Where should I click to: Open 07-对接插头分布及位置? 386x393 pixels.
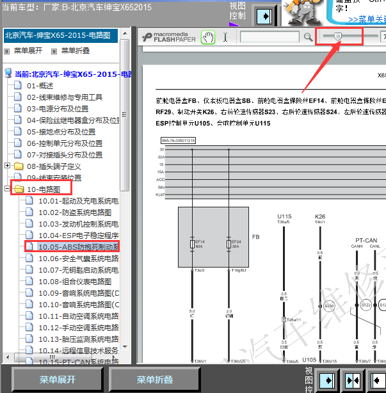pyautogui.click(x=65, y=155)
